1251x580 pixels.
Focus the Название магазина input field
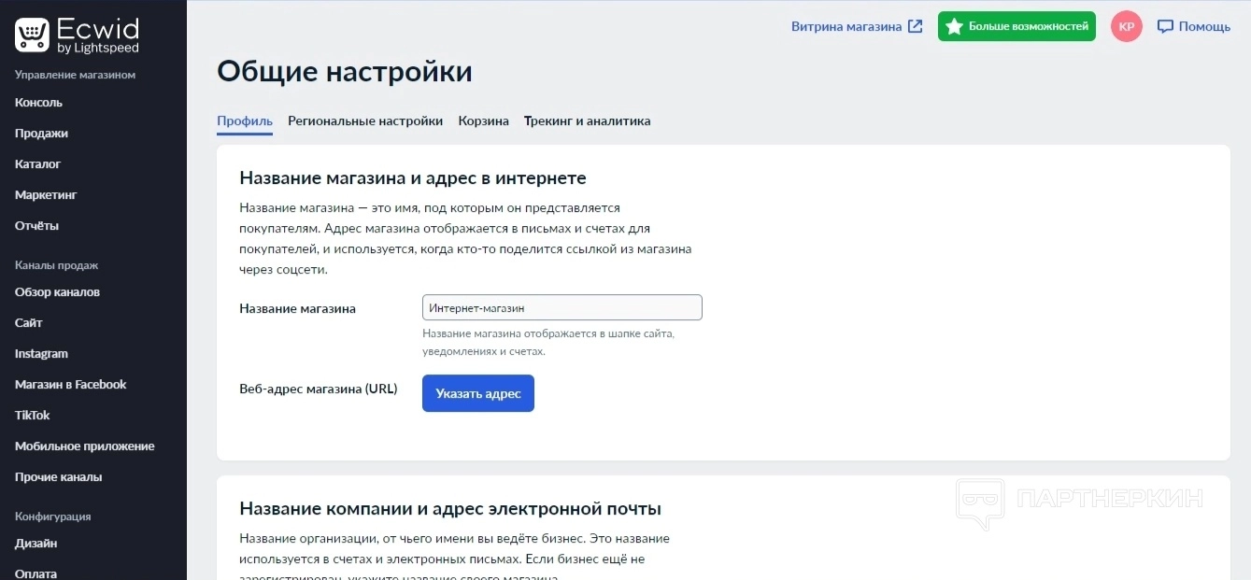coord(562,307)
